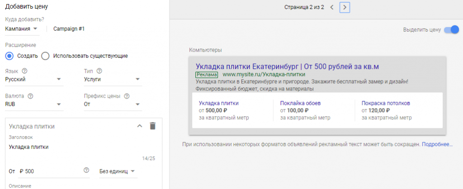Screen dimensions: 463x189
Task: Click the Страница 2 из 2 text
Action: point(304,7)
